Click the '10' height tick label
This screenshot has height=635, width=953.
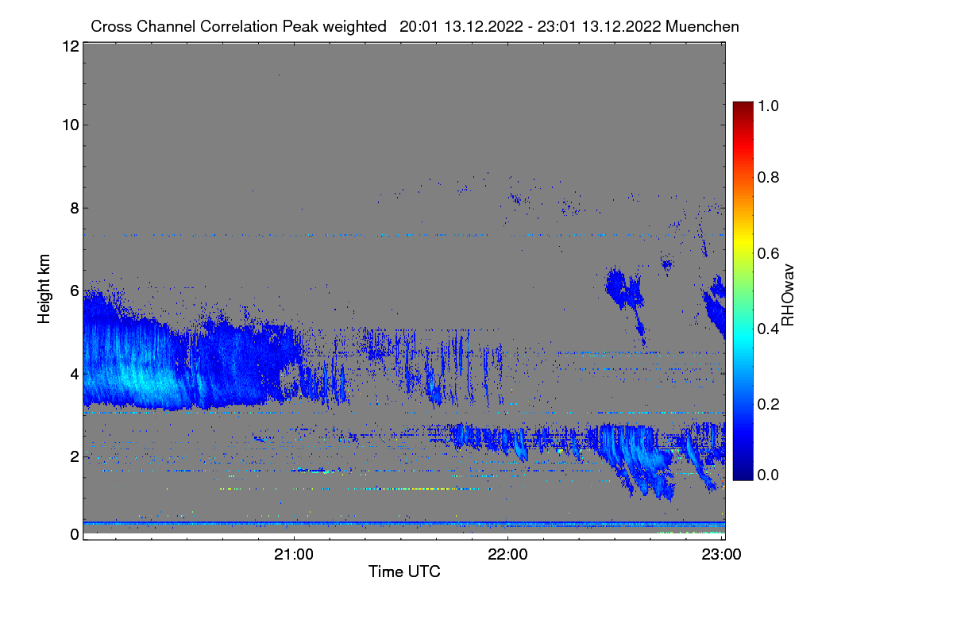(69, 125)
